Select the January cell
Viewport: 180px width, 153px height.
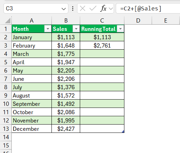(32, 37)
